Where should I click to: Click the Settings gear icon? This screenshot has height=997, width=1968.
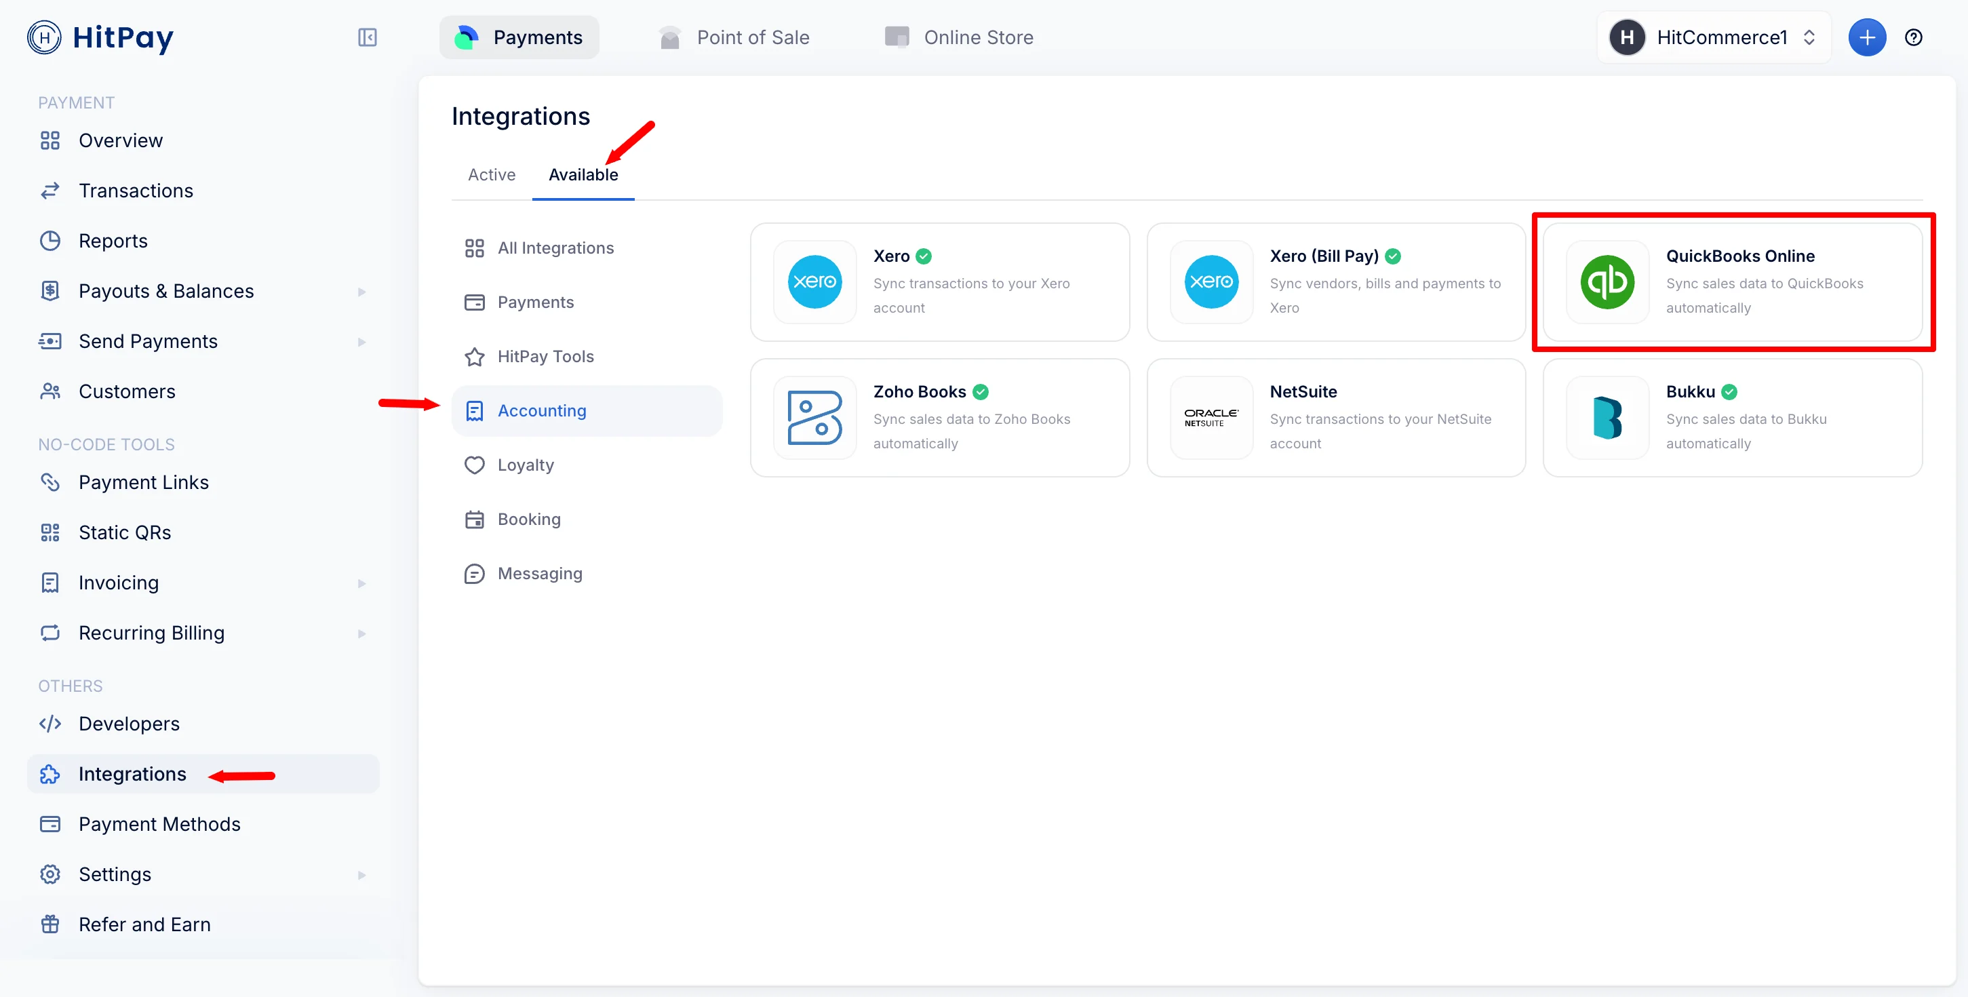click(x=50, y=874)
